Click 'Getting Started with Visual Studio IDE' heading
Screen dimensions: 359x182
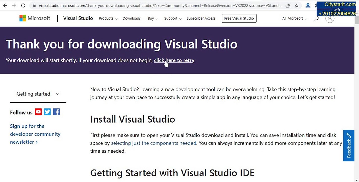point(172,173)
